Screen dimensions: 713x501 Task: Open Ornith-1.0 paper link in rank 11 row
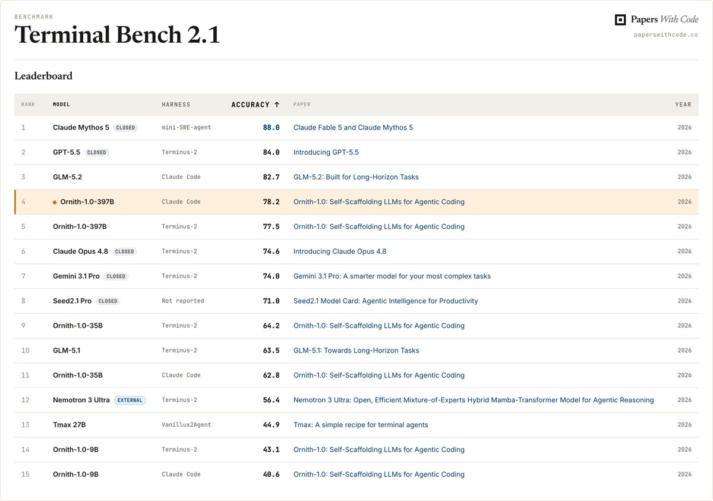point(379,376)
